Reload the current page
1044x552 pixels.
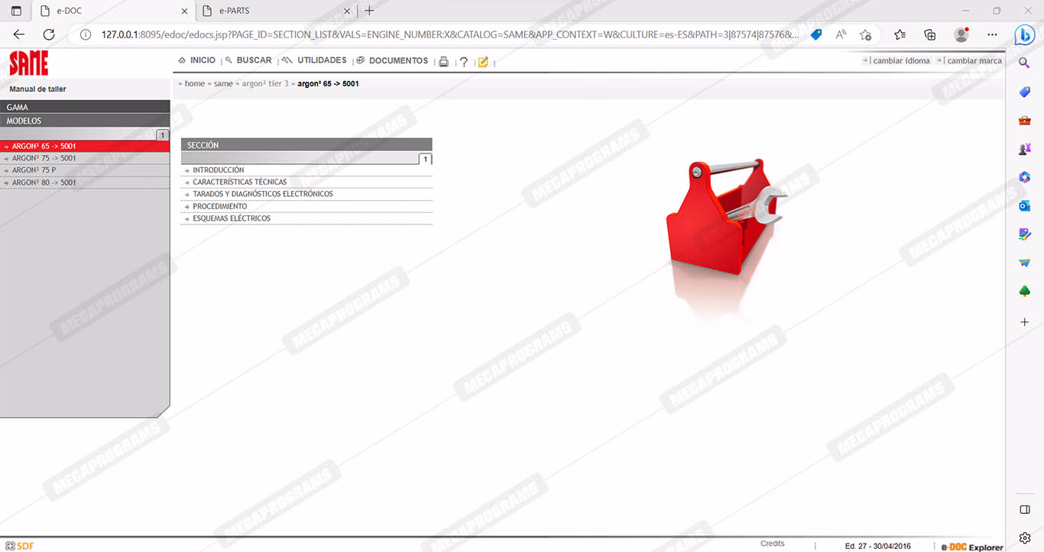pos(49,34)
